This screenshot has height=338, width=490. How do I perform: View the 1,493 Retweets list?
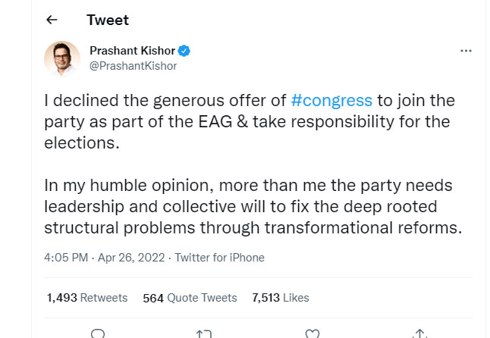(87, 298)
